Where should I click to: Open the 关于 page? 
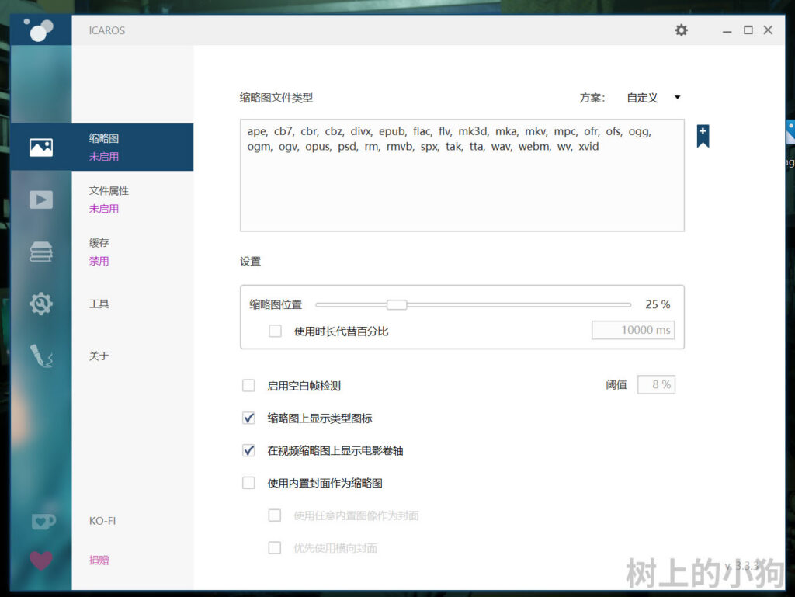click(99, 356)
